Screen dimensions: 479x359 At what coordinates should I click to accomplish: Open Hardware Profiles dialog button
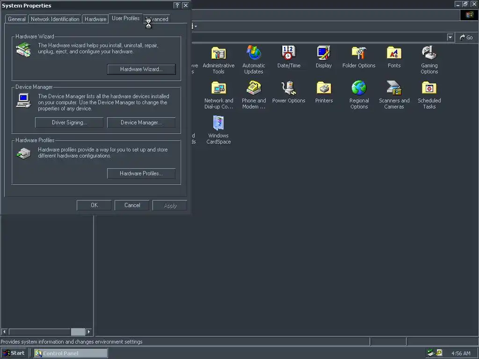[141, 173]
